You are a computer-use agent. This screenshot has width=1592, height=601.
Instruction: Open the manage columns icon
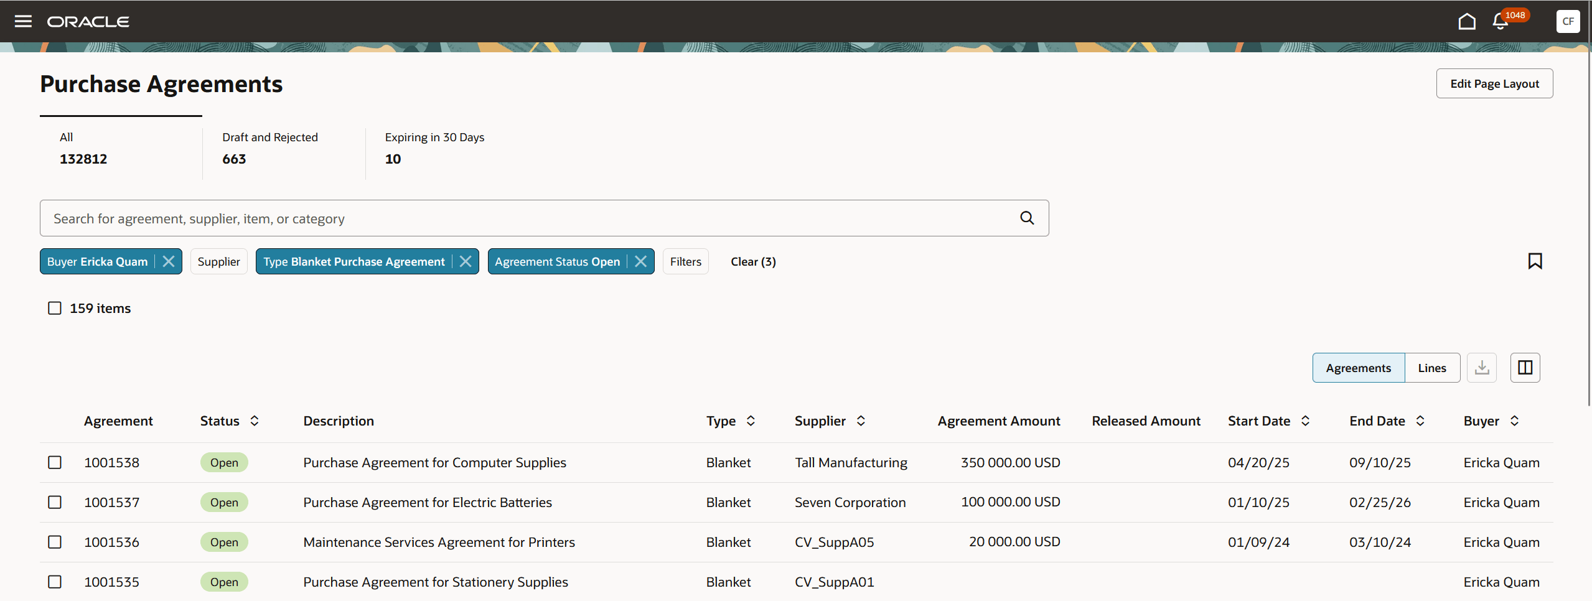pyautogui.click(x=1525, y=367)
